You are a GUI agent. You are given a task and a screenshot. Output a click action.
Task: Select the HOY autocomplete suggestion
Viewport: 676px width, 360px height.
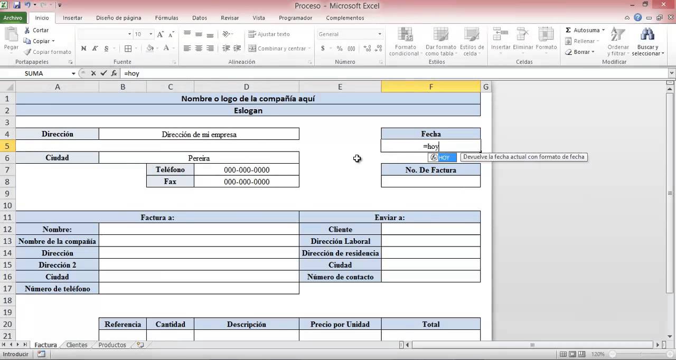pyautogui.click(x=443, y=157)
